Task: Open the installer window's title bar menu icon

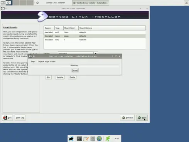Action: pos(3,8)
